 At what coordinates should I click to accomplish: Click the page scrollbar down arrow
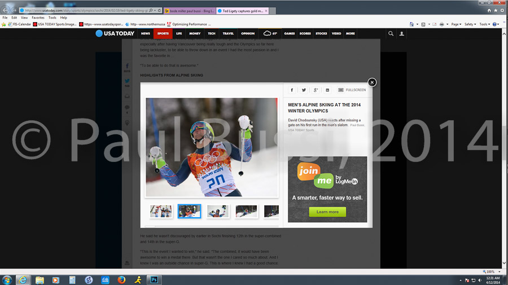point(504,263)
